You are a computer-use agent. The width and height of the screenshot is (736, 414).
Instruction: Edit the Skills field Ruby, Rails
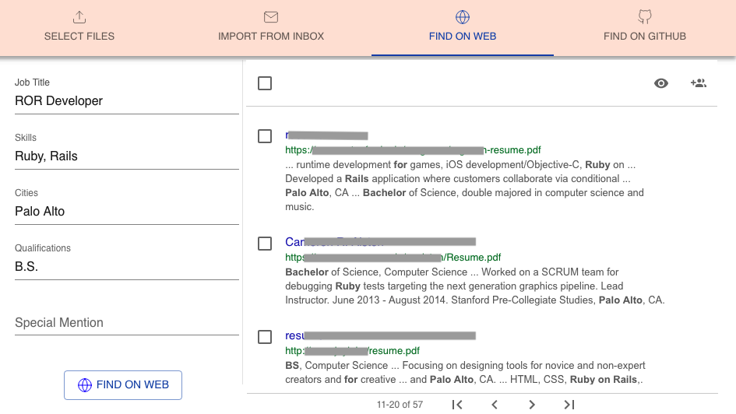tap(127, 156)
